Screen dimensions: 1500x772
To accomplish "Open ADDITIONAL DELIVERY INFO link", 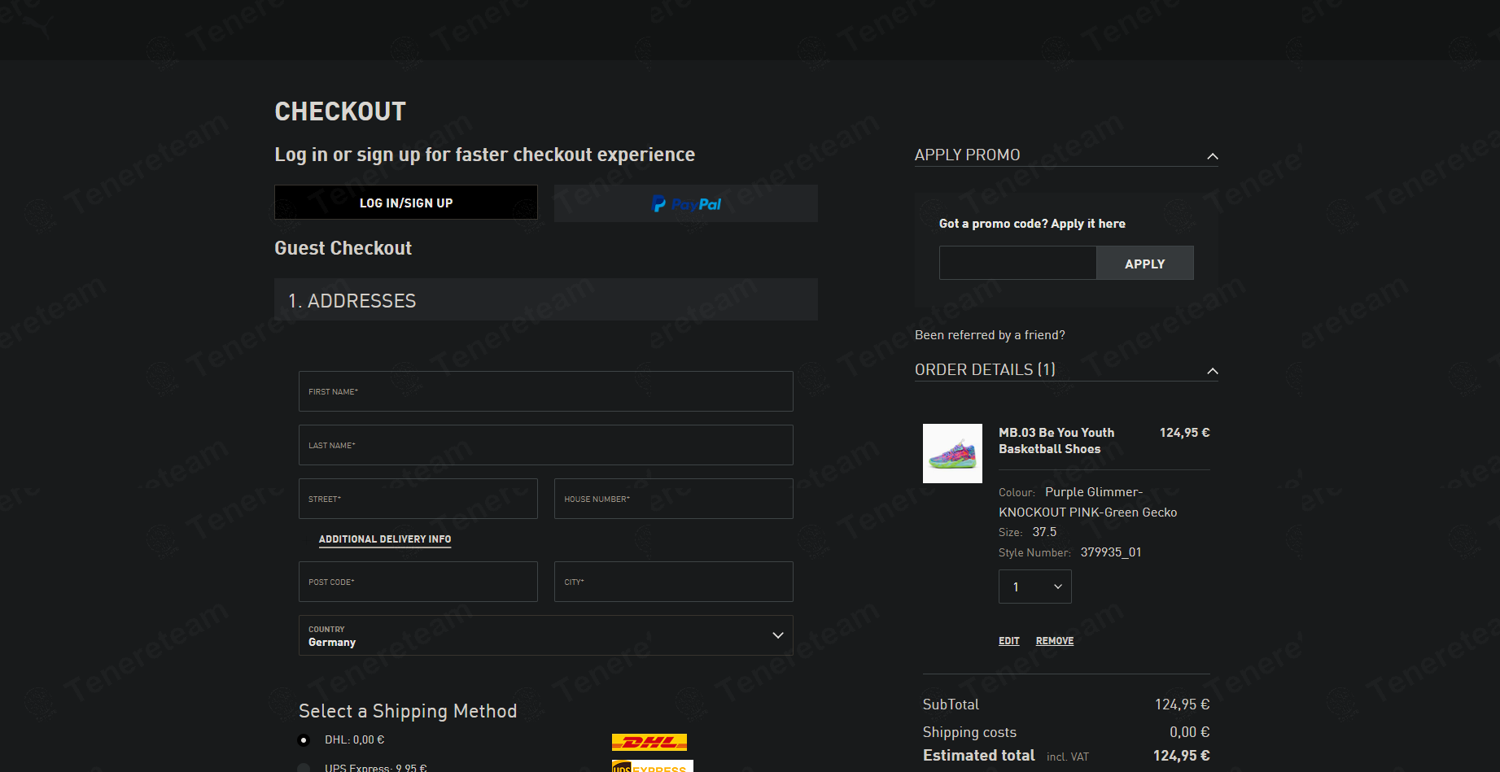I will (385, 539).
